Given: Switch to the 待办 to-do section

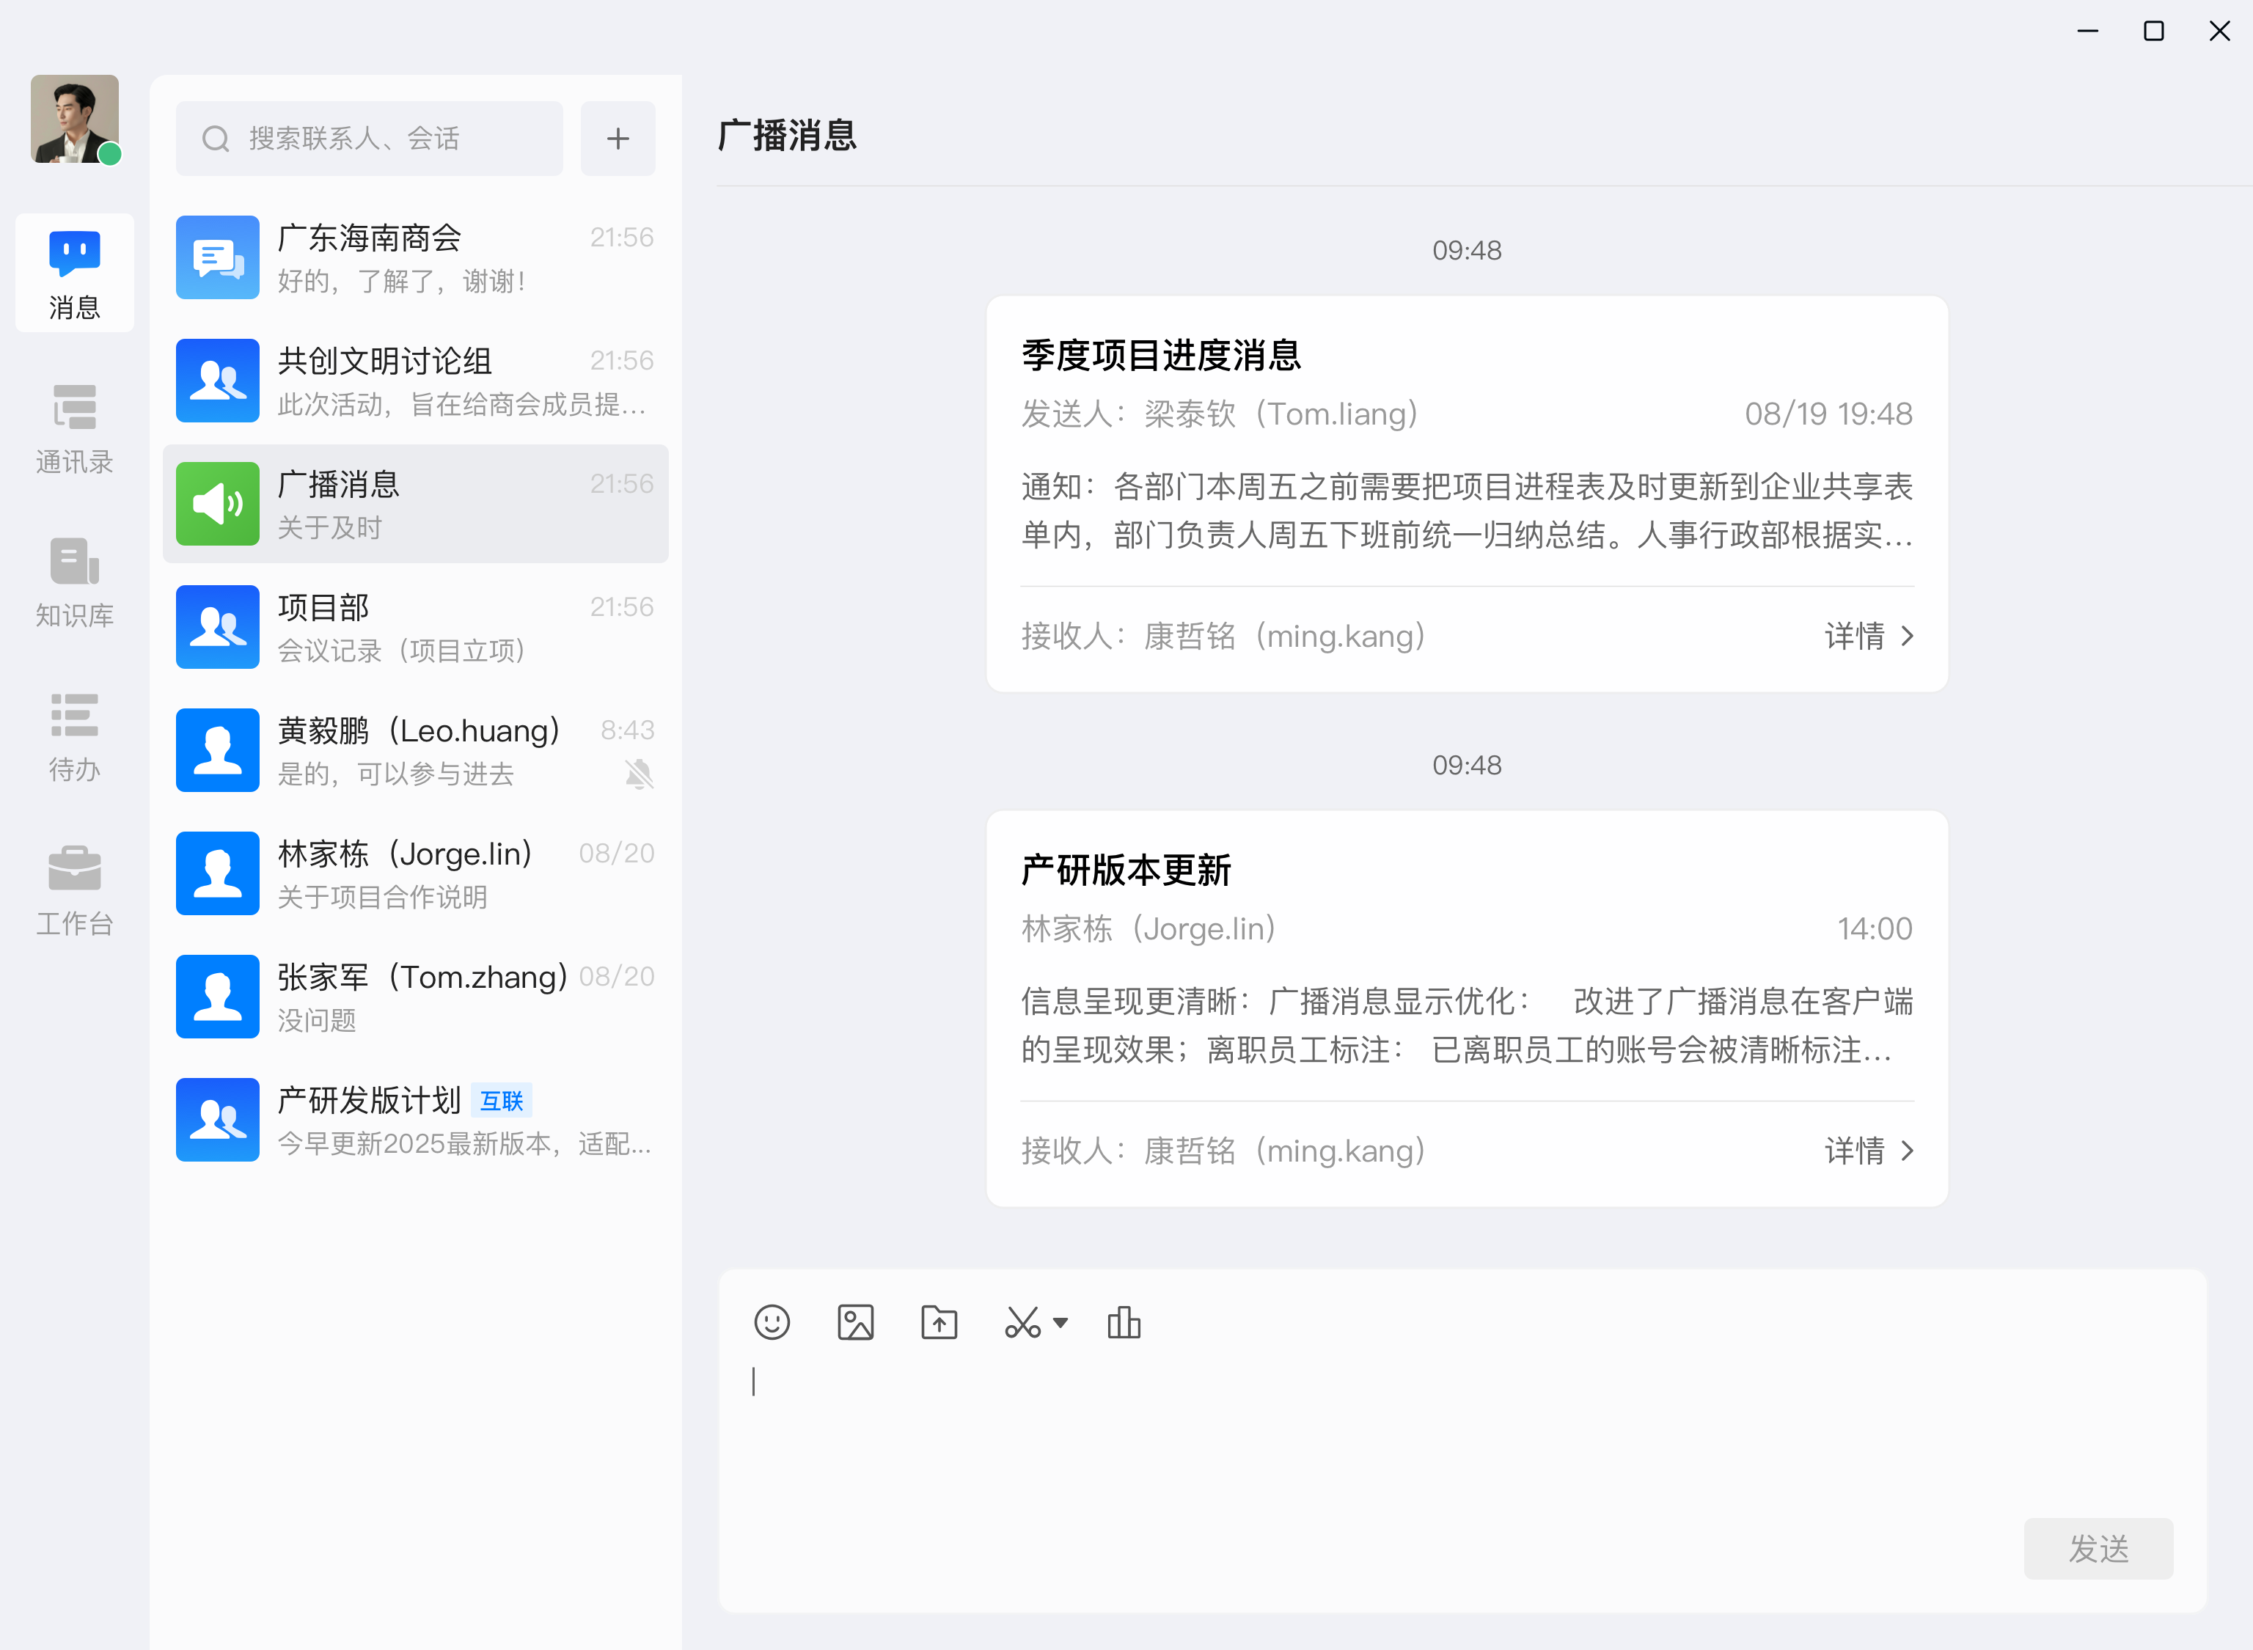Looking at the screenshot, I should 75,737.
